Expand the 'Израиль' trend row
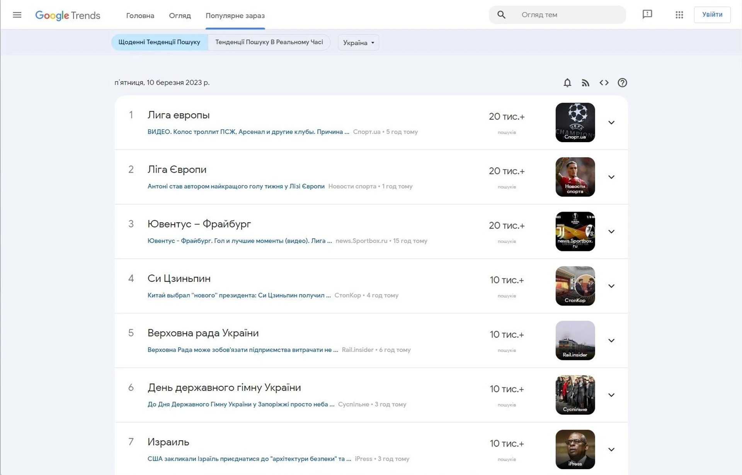Viewport: 742px width, 475px height. pyautogui.click(x=611, y=449)
